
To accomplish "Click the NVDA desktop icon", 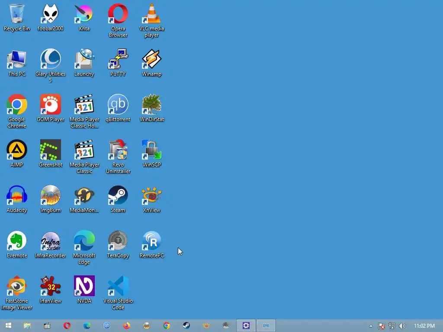I will tap(84, 290).
